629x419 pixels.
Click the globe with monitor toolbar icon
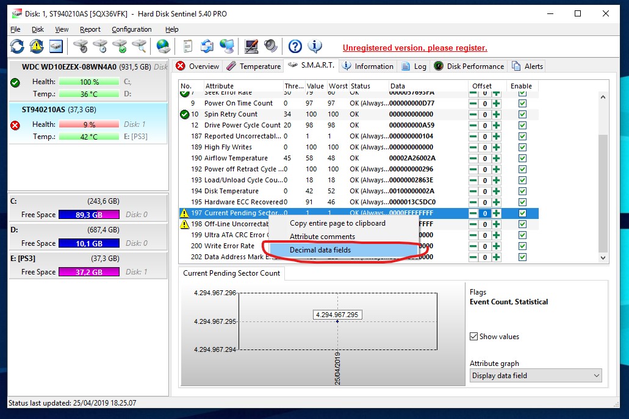click(x=227, y=46)
